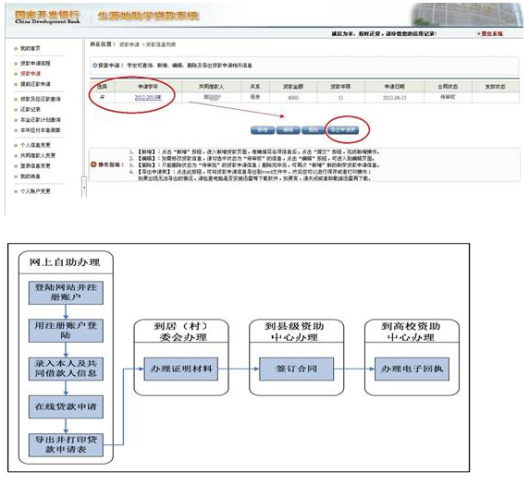
Task: Select the radio button in the 选择 column
Action: click(103, 97)
